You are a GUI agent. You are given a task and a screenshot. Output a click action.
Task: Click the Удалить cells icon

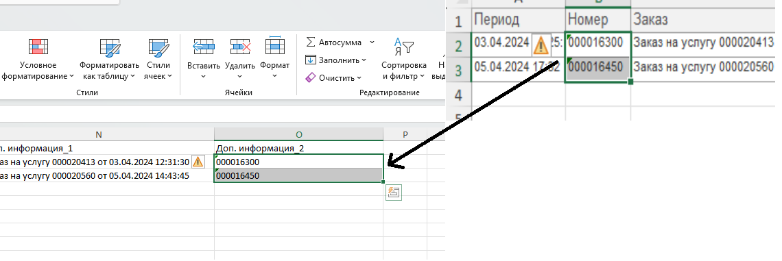(x=240, y=47)
